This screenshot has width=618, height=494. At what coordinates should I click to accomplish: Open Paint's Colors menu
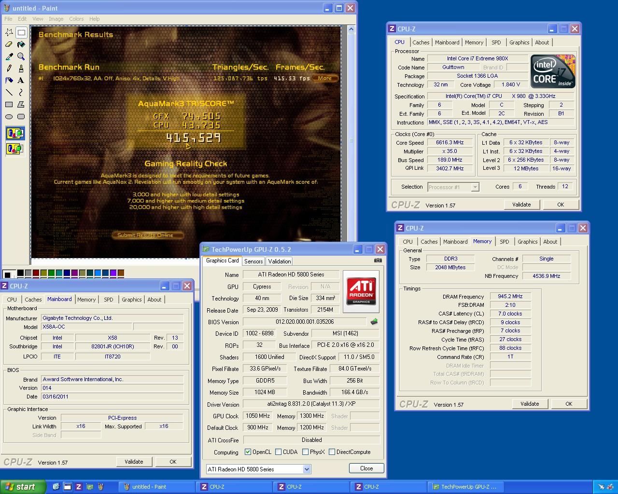tap(76, 19)
